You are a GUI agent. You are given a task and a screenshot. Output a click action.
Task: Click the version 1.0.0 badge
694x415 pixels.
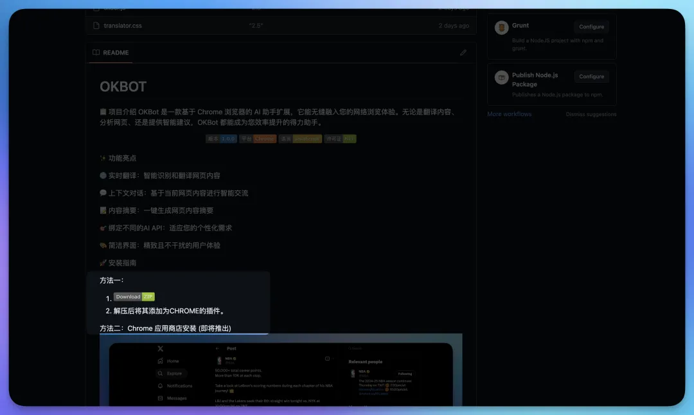point(222,139)
